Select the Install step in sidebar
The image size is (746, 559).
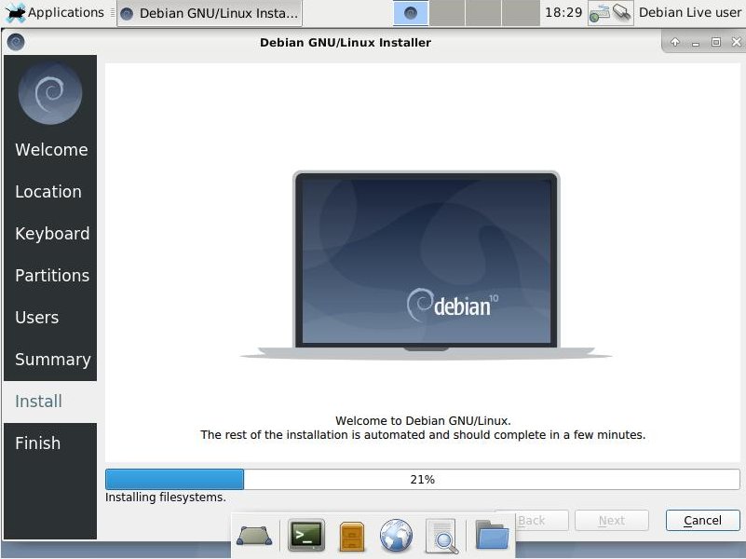click(x=39, y=402)
